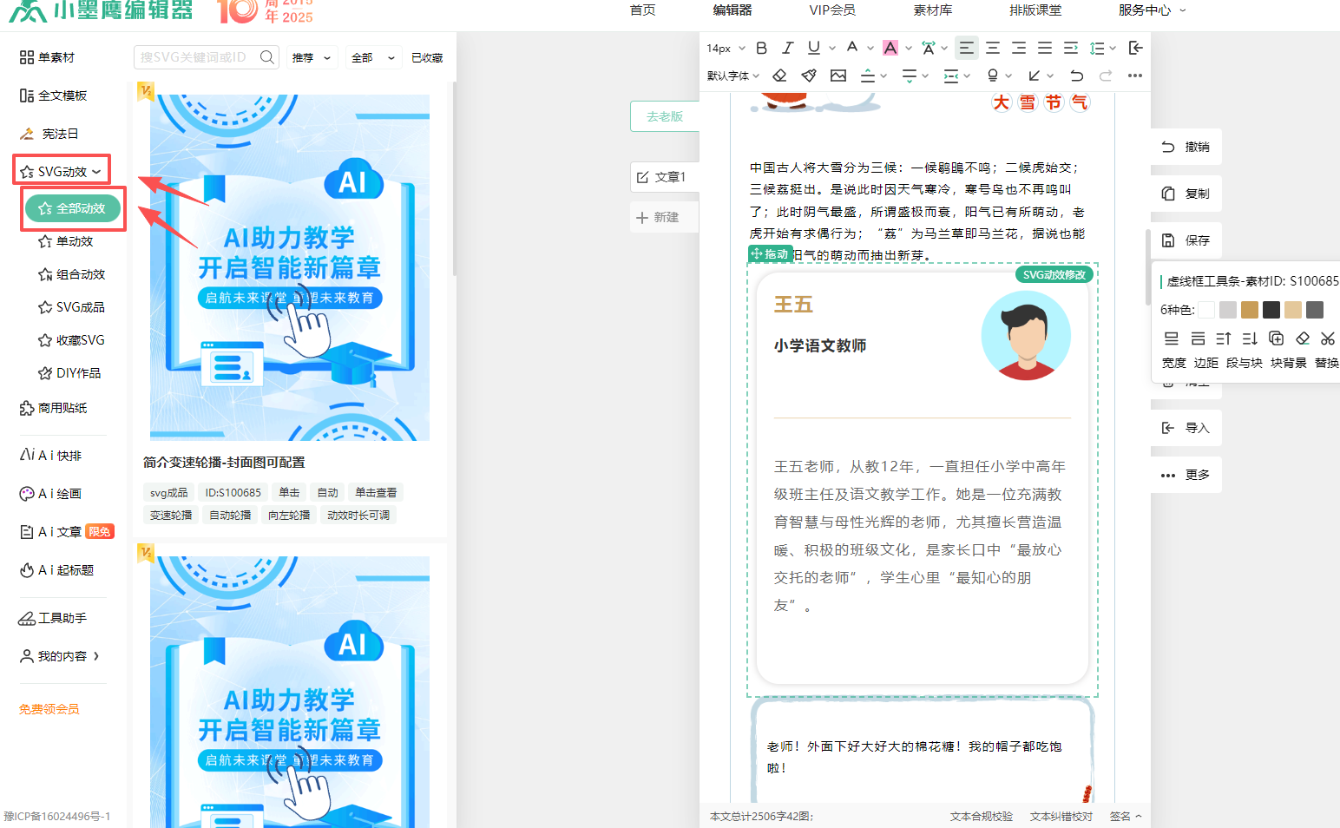Image resolution: width=1340 pixels, height=828 pixels.
Task: Open the VIP会员 page
Action: tap(832, 10)
